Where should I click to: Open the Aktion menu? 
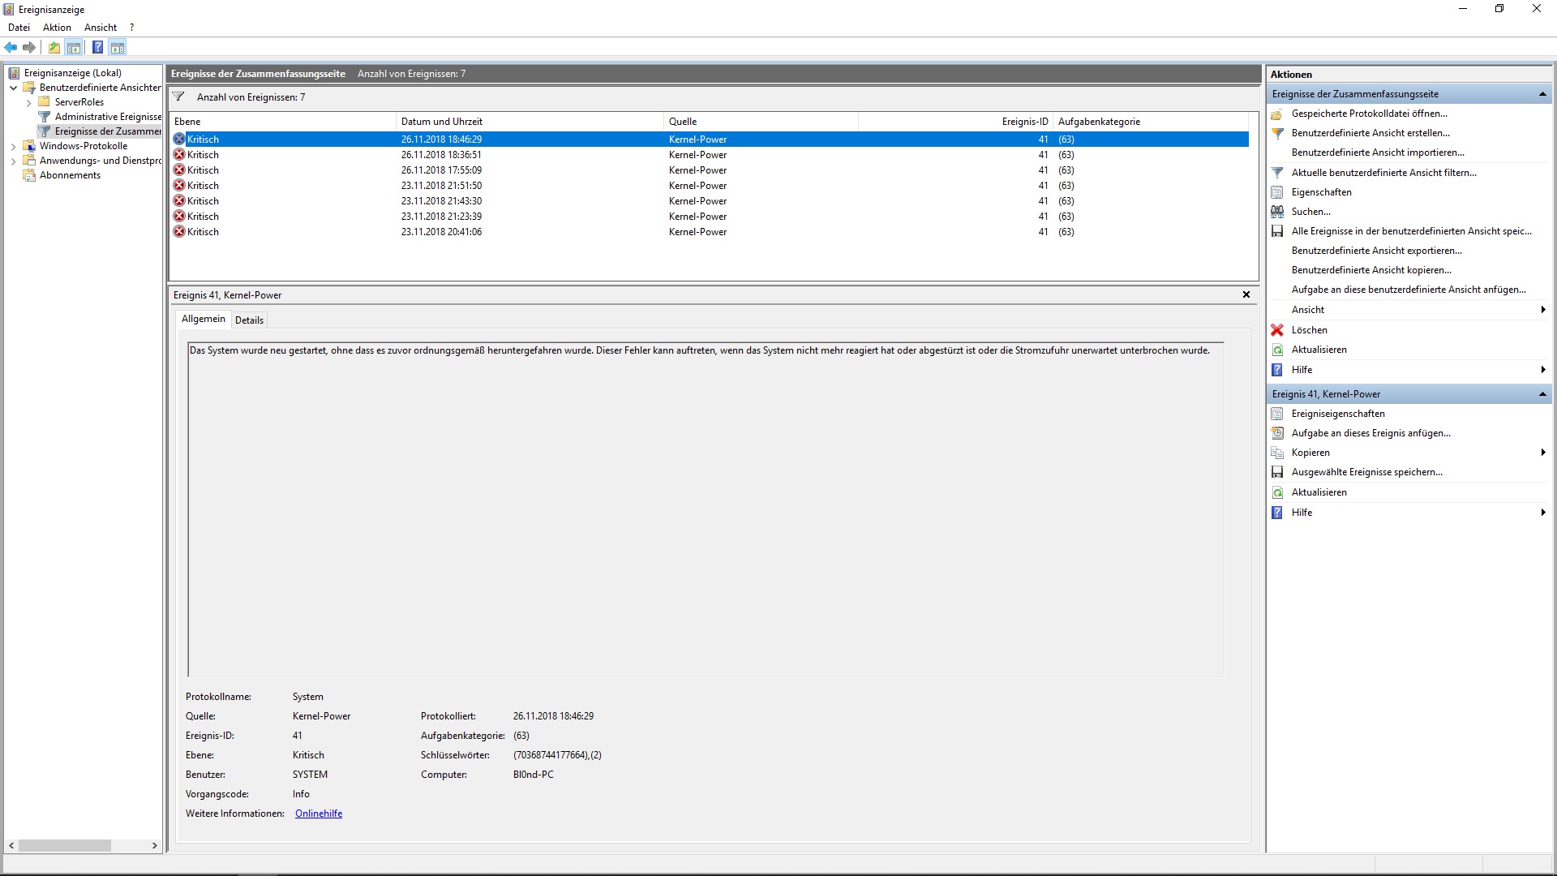pyautogui.click(x=57, y=28)
